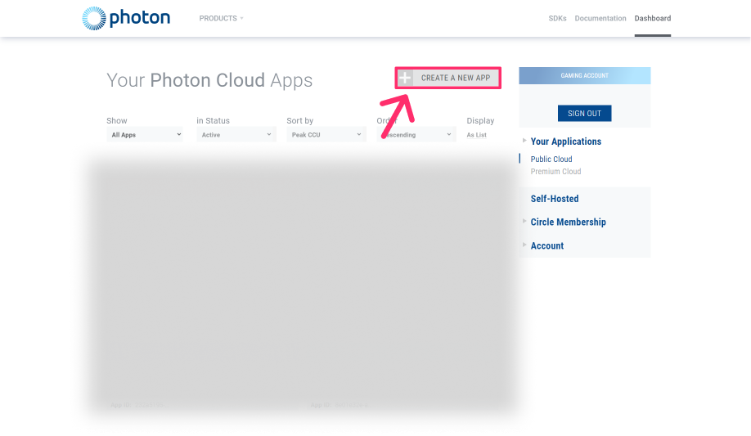Select Premium Cloud
The width and height of the screenshot is (751, 436).
coord(555,172)
